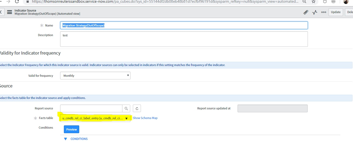Image resolution: width=353 pixels, height=142 pixels.
Task: Click the lock icon in address bar
Action: [x=27, y=1]
